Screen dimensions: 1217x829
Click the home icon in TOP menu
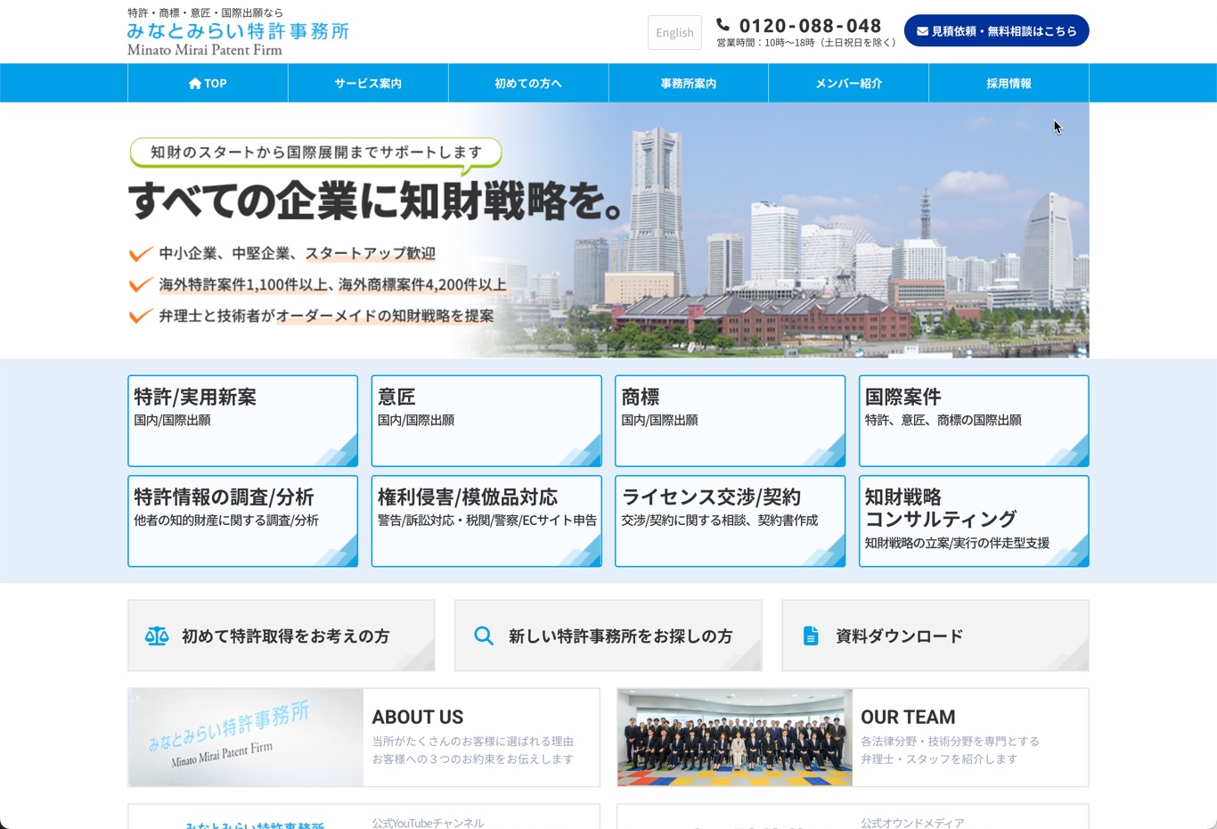pyautogui.click(x=195, y=84)
